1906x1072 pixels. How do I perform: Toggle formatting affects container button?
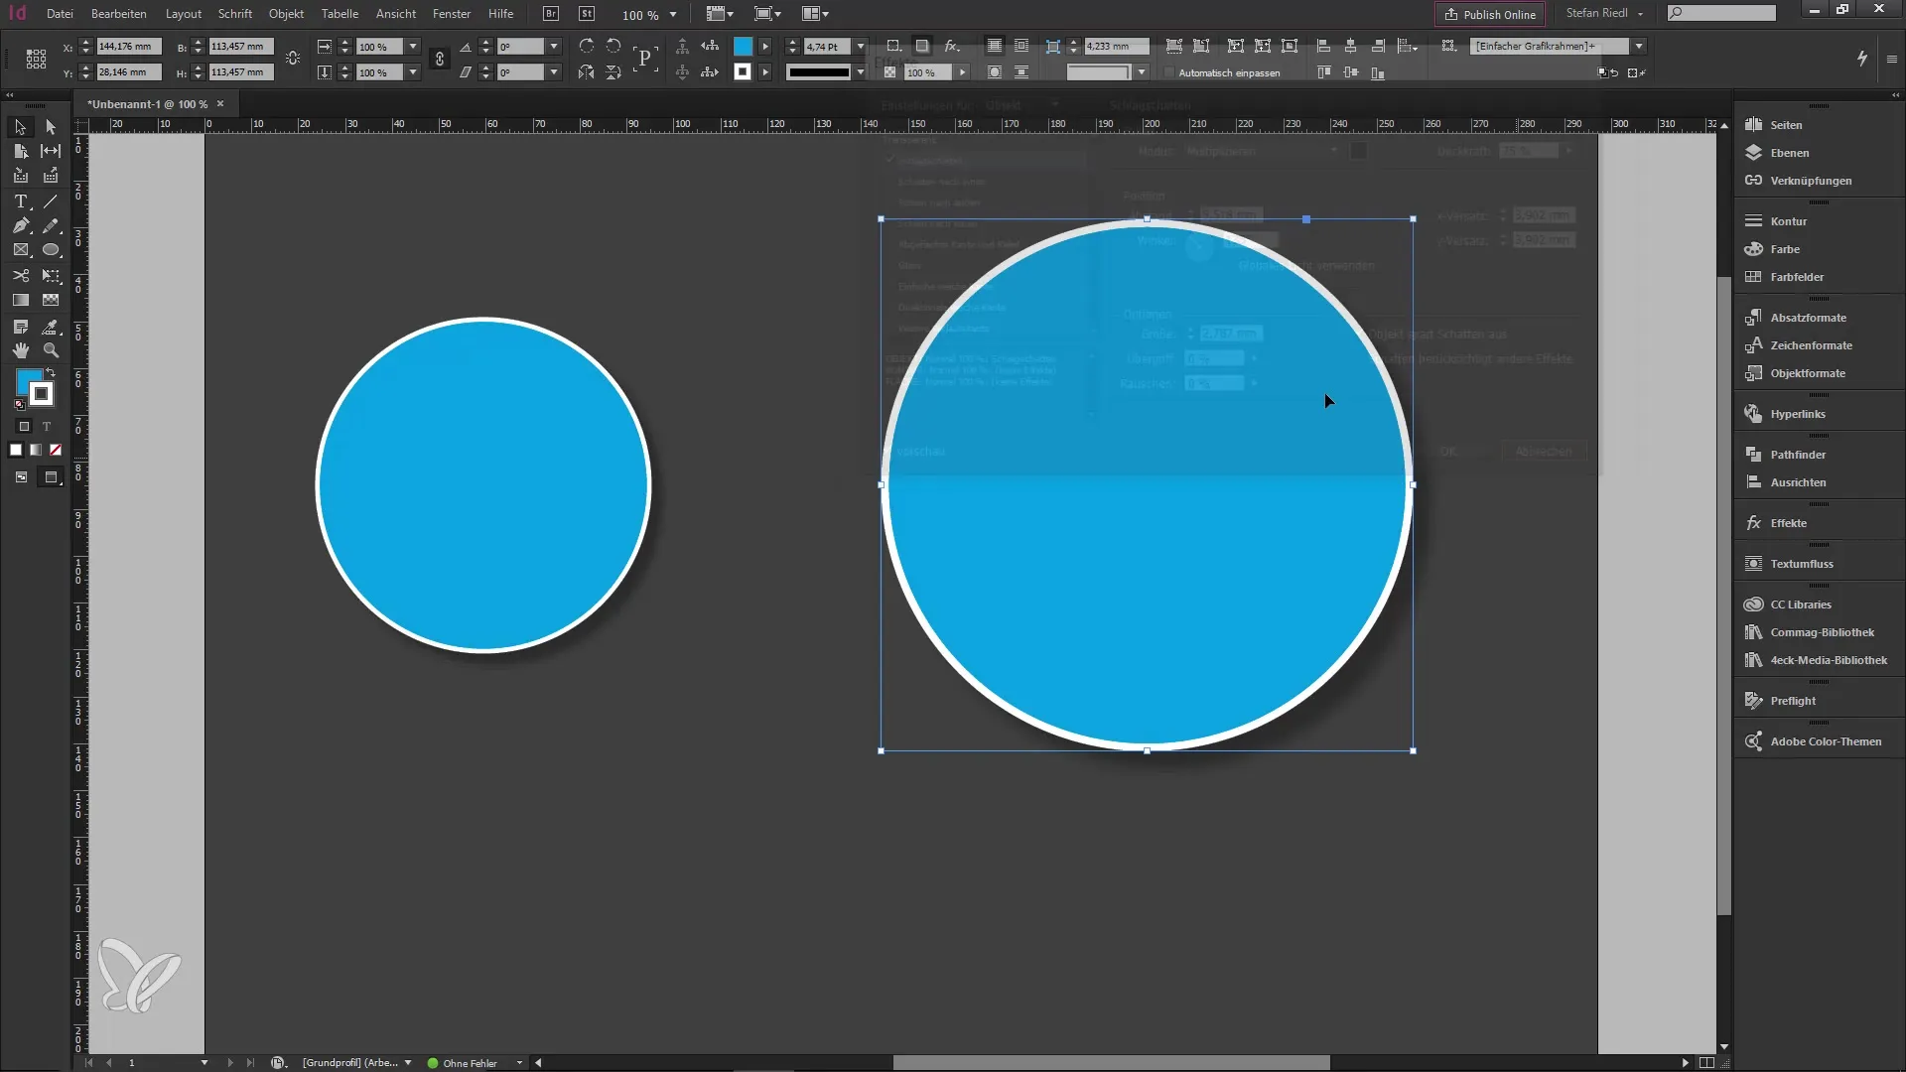coord(25,427)
